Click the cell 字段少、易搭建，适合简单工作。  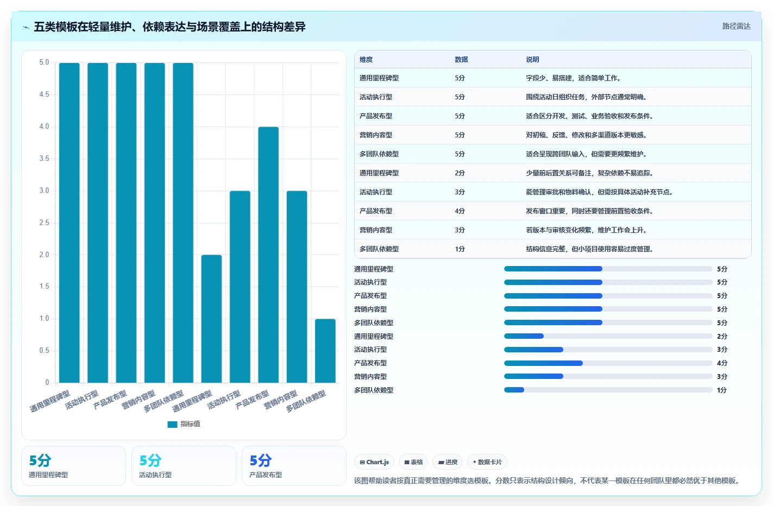tap(573, 78)
